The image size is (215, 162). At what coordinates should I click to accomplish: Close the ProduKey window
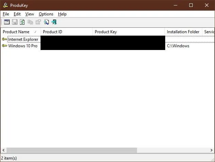pyautogui.click(x=207, y=5)
